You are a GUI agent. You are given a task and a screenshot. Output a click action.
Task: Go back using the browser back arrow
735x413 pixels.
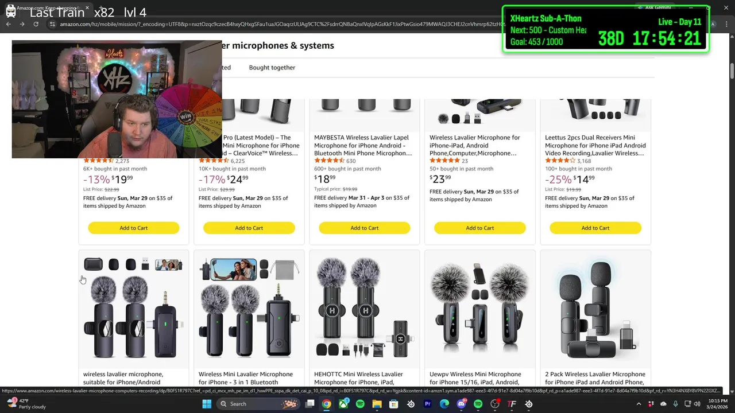tap(9, 24)
